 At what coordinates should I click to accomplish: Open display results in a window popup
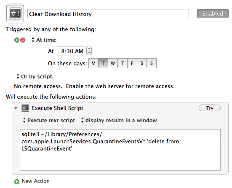(x=119, y=120)
